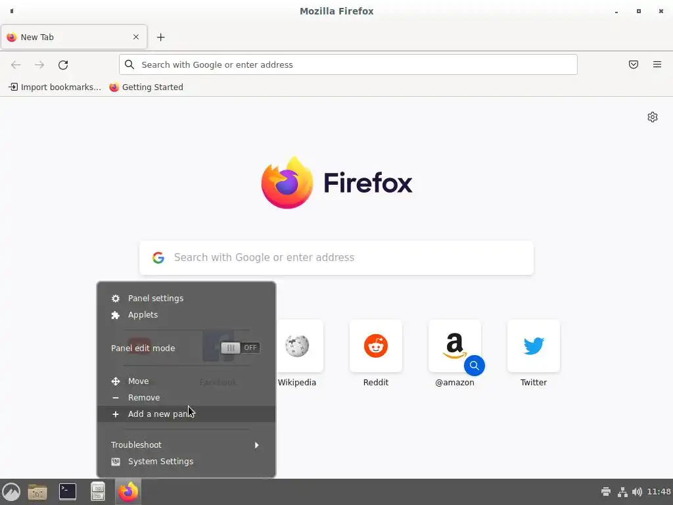Open Getting Started bookmark
Image resolution: width=673 pixels, height=505 pixels.
[147, 87]
